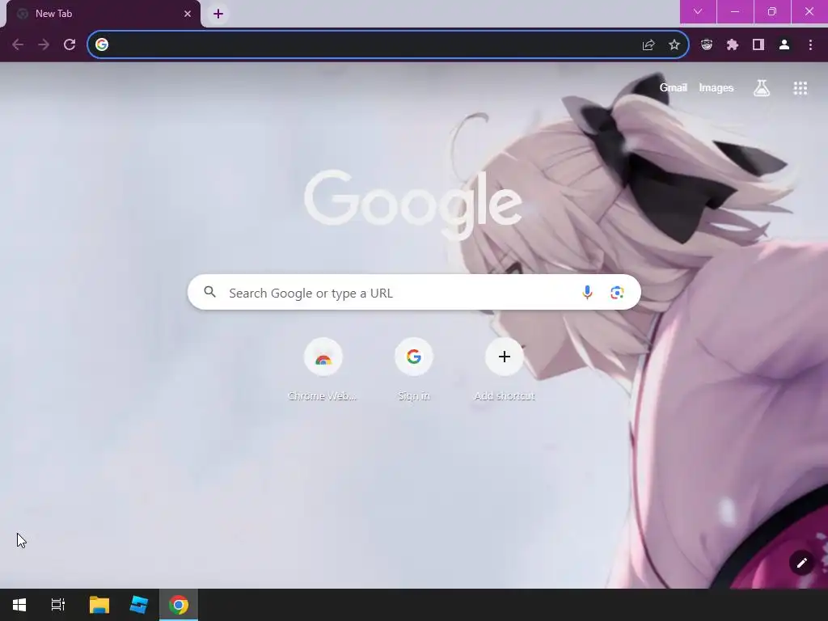
Task: Open the mask-faced extension icon in toolbar
Action: [x=707, y=45]
